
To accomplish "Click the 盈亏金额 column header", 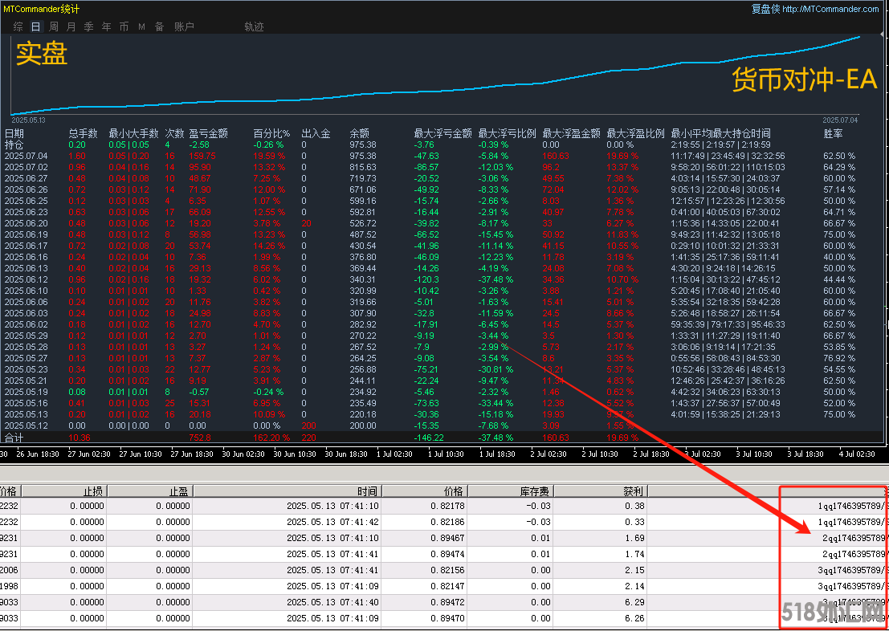I will point(209,134).
